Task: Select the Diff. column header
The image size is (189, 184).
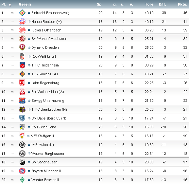Action: 163,4
